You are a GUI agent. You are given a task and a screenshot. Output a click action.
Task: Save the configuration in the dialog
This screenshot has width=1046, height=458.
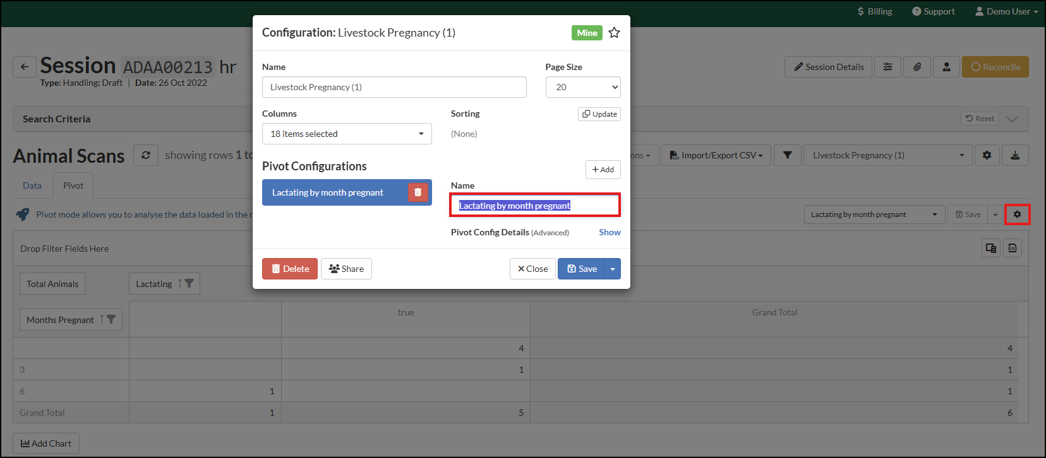(581, 269)
